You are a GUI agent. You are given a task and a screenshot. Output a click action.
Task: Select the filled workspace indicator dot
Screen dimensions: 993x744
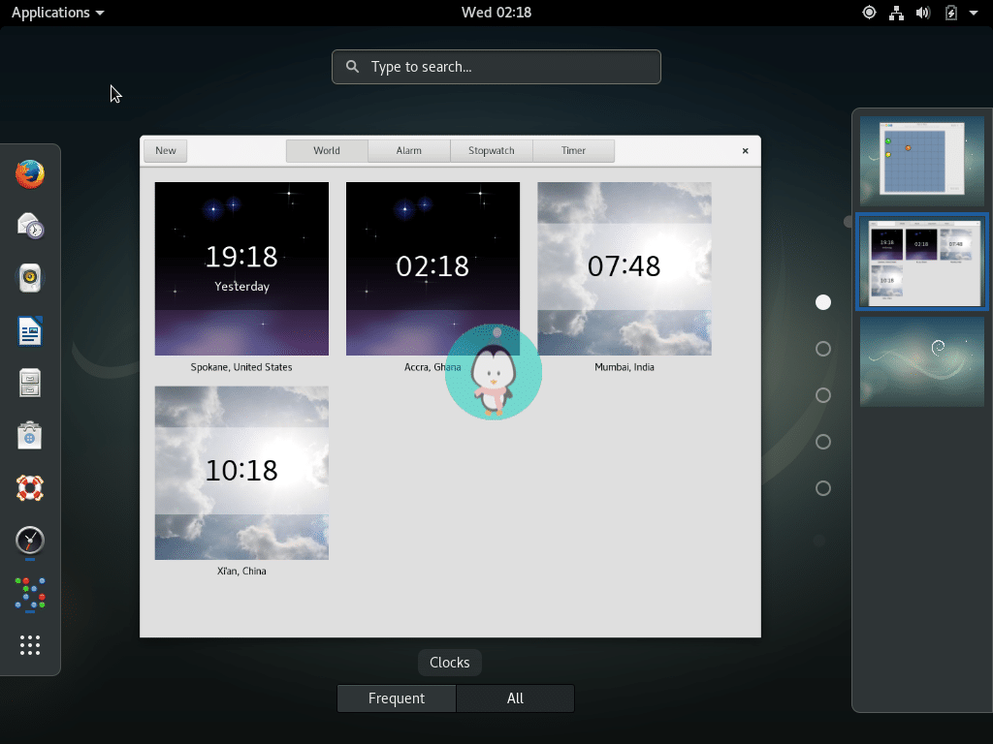pos(822,302)
